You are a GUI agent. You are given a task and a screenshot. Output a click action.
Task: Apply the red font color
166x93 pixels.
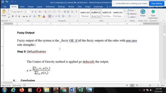click(44, 16)
